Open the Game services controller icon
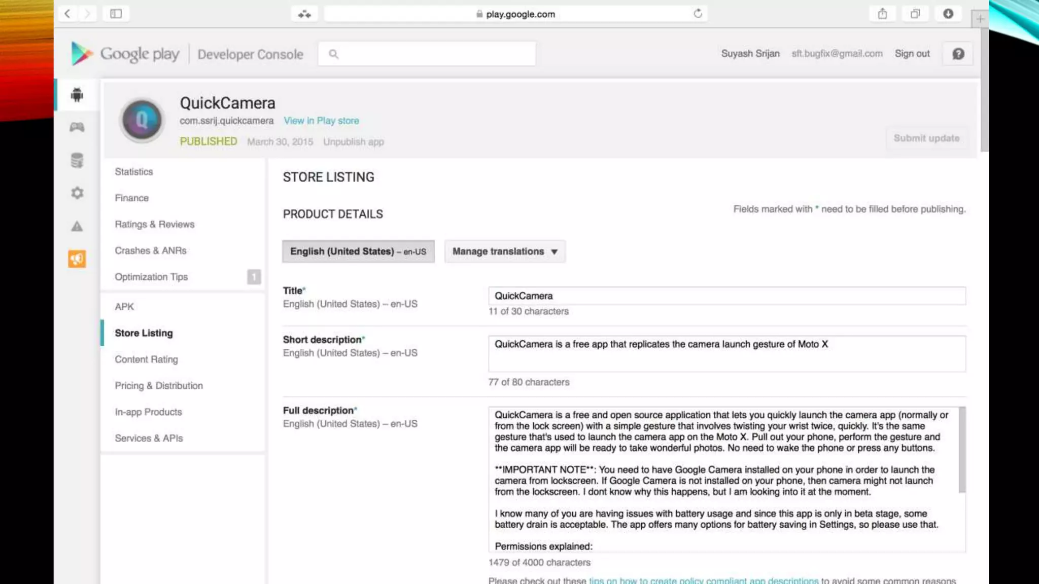Viewport: 1039px width, 584px height. 77,127
